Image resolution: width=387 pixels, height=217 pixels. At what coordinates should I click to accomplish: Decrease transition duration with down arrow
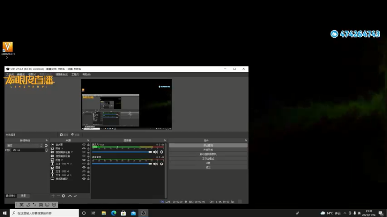coord(46,151)
